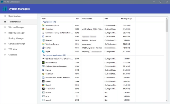Click the Notepad application icon
Screen dimensions: 170x104
[43, 40]
